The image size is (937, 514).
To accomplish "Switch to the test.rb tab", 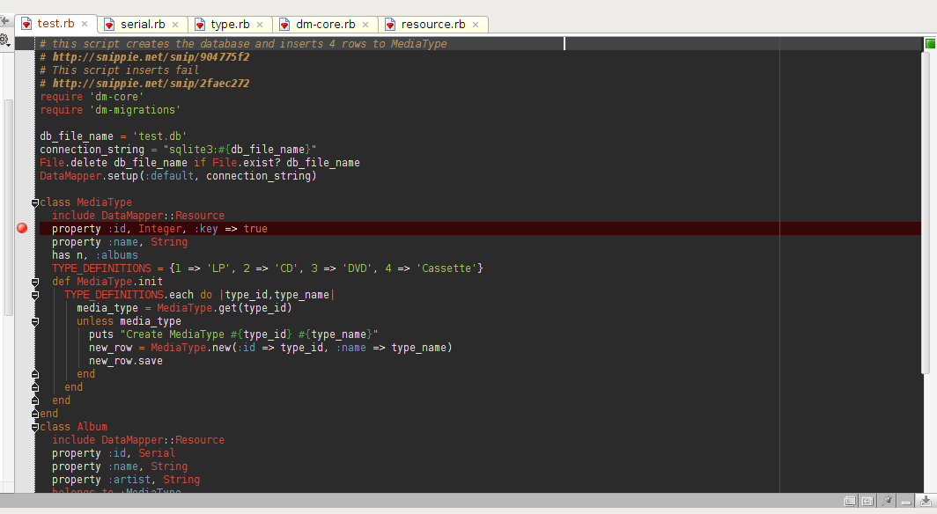I will 55,24.
